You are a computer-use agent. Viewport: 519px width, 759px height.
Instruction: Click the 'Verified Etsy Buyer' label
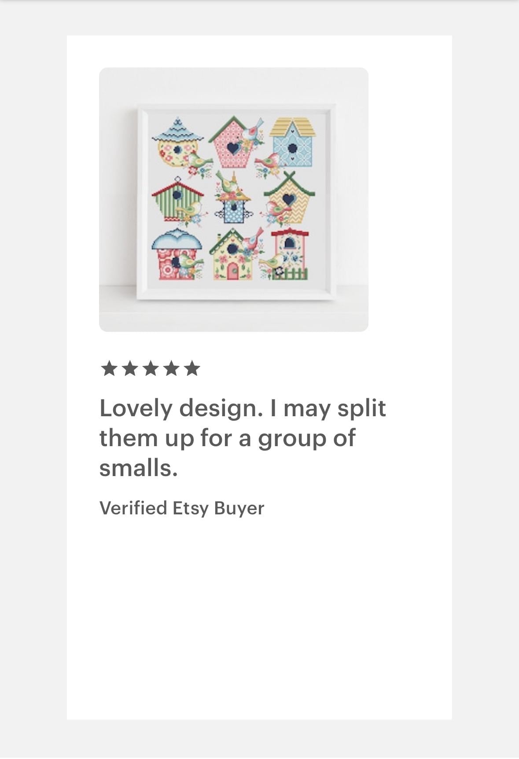(182, 508)
